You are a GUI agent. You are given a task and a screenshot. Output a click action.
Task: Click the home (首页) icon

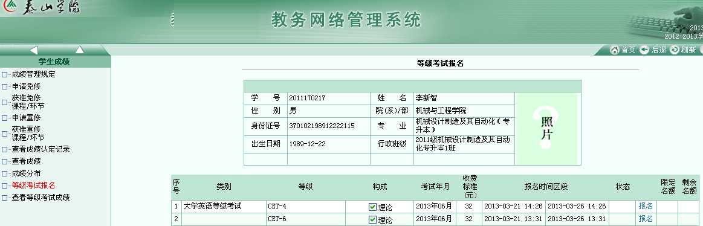pyautogui.click(x=615, y=50)
